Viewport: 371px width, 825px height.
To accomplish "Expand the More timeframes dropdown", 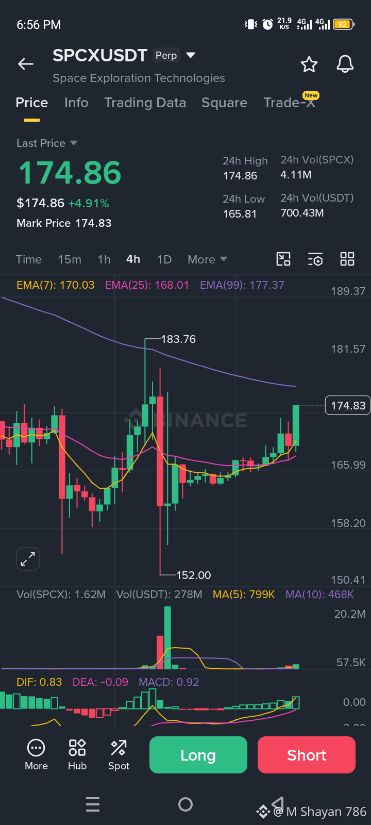I will (x=207, y=259).
